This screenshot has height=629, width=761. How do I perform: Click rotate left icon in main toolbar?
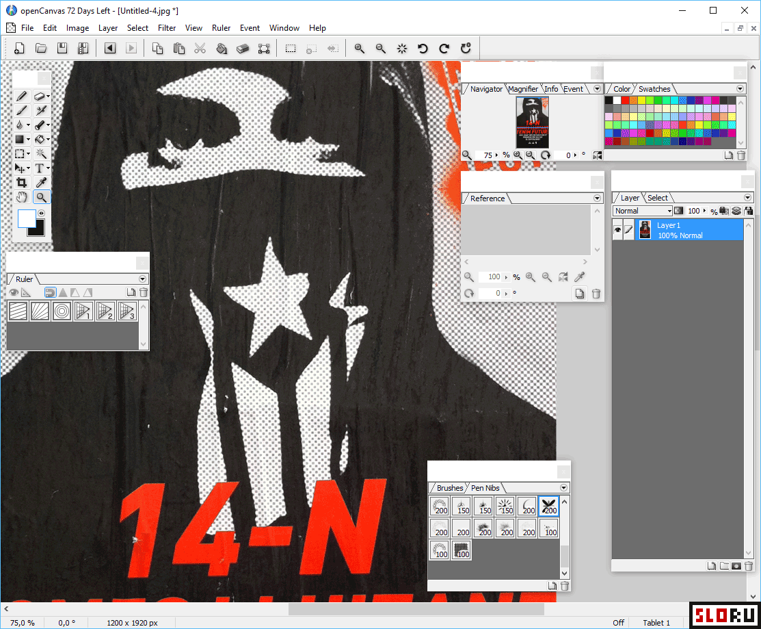click(423, 48)
